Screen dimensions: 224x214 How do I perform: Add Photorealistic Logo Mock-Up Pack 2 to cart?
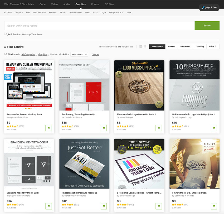coord(159,128)
